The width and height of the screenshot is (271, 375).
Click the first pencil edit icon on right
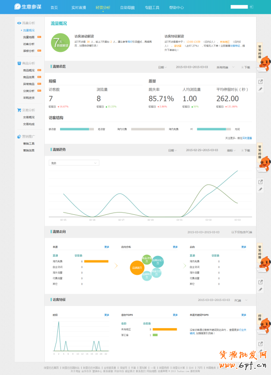(260, 89)
